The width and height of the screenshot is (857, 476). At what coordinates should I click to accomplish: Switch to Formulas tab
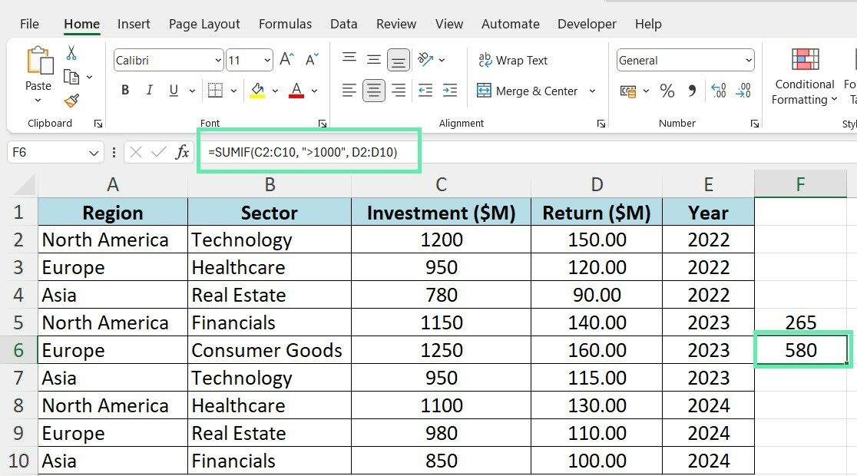286,24
